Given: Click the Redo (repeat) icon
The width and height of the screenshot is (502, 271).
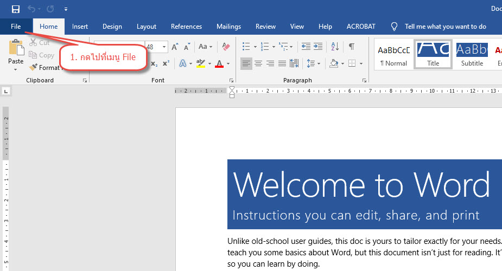Looking at the screenshot, I should [x=50, y=9].
